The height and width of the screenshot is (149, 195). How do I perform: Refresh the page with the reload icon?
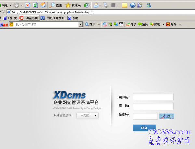tap(35, 5)
